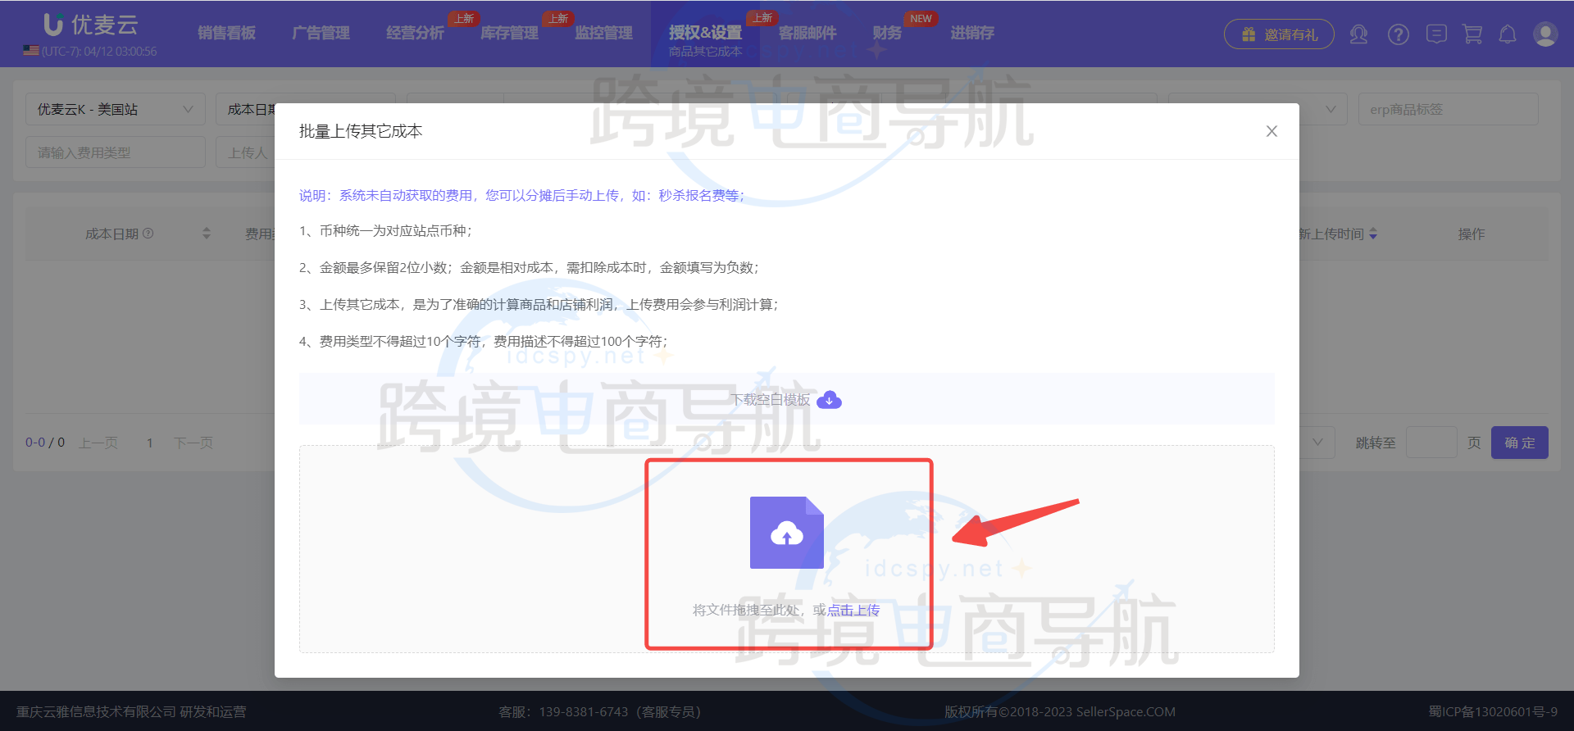Click the 商品其它成本 submenu label
Viewport: 1574px width, 731px height.
[x=705, y=52]
